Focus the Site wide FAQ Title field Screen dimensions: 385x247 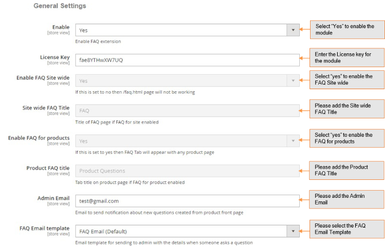pos(187,111)
